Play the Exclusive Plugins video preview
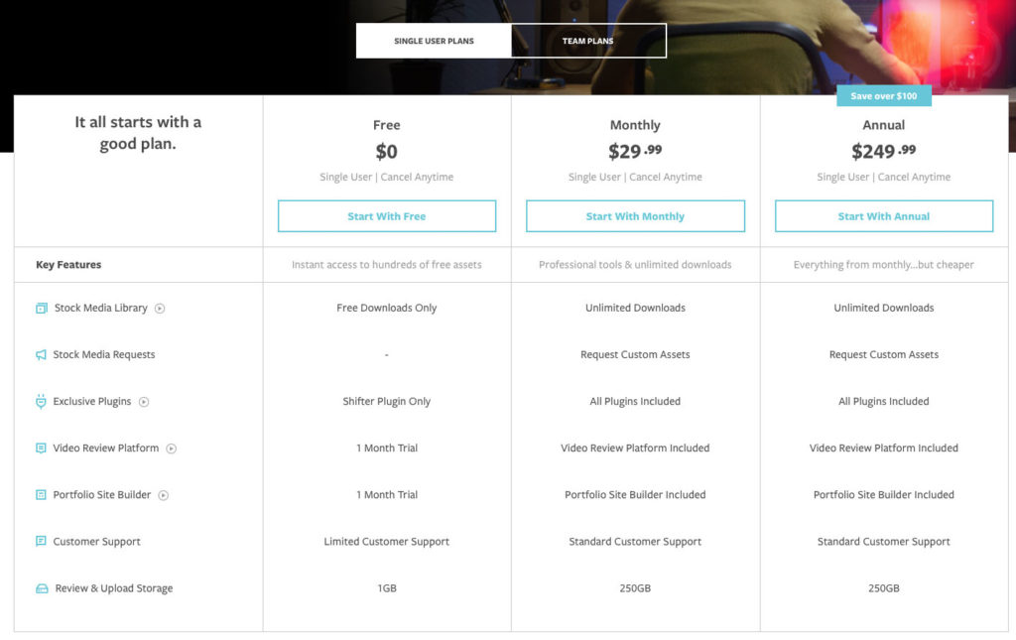1016x640 pixels. tap(144, 402)
